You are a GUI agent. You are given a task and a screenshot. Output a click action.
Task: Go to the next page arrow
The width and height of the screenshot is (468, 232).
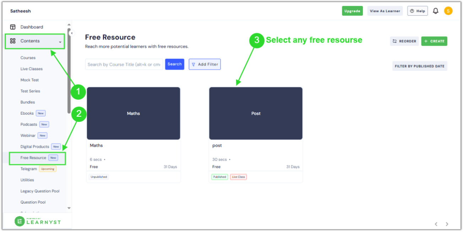click(x=447, y=224)
